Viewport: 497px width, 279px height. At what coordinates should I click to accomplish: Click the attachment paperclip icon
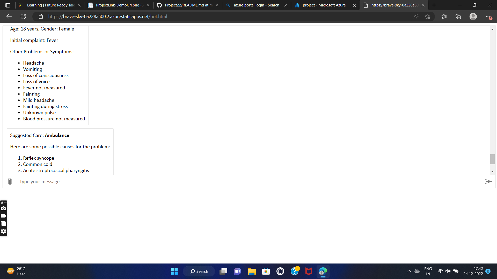(x=10, y=182)
